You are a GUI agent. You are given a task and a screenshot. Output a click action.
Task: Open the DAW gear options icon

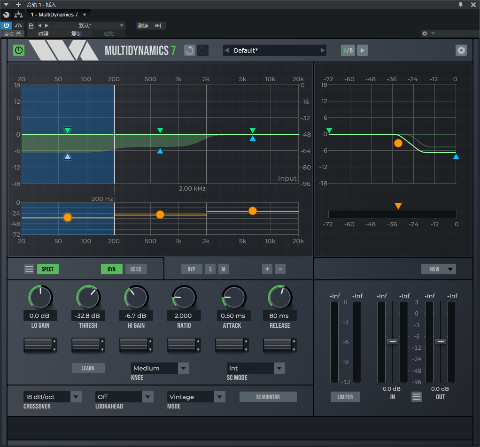coord(425,34)
